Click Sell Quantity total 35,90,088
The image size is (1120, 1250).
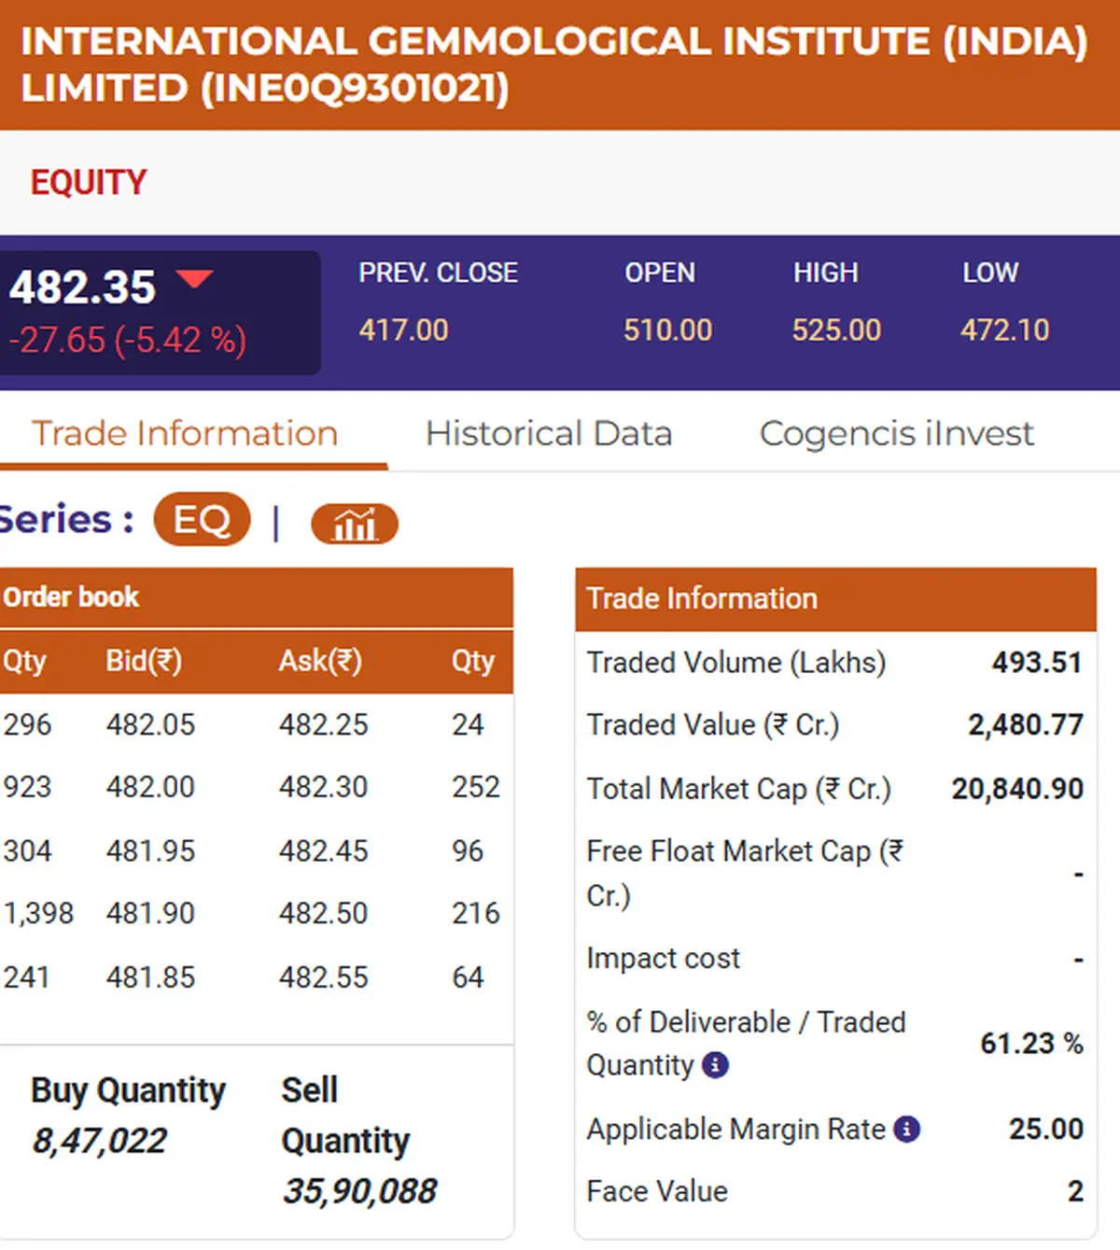click(359, 1192)
